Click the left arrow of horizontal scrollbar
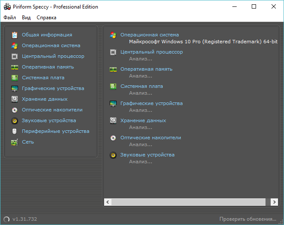 pyautogui.click(x=108, y=201)
